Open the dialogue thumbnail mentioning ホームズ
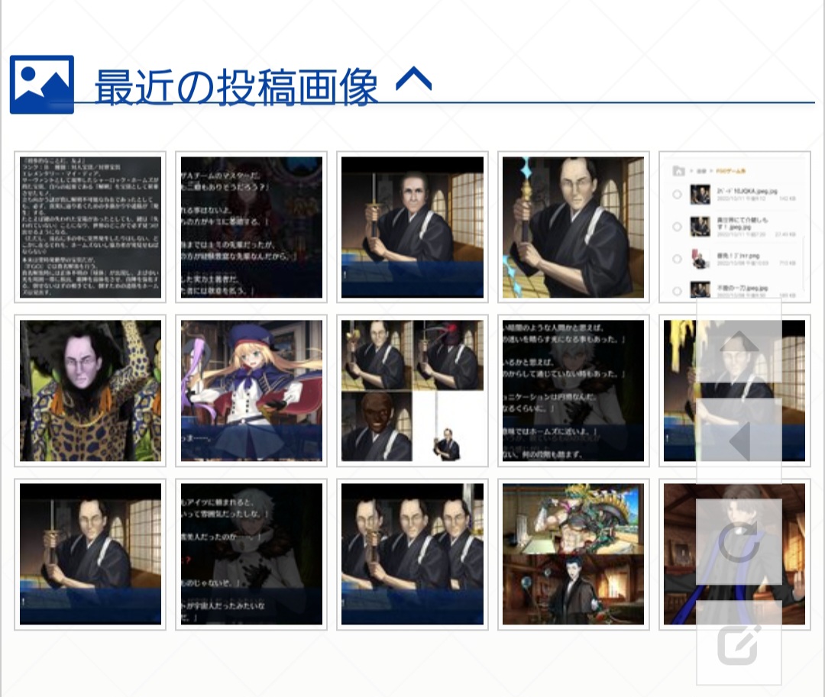Viewport: 825px width, 697px height. [574, 391]
